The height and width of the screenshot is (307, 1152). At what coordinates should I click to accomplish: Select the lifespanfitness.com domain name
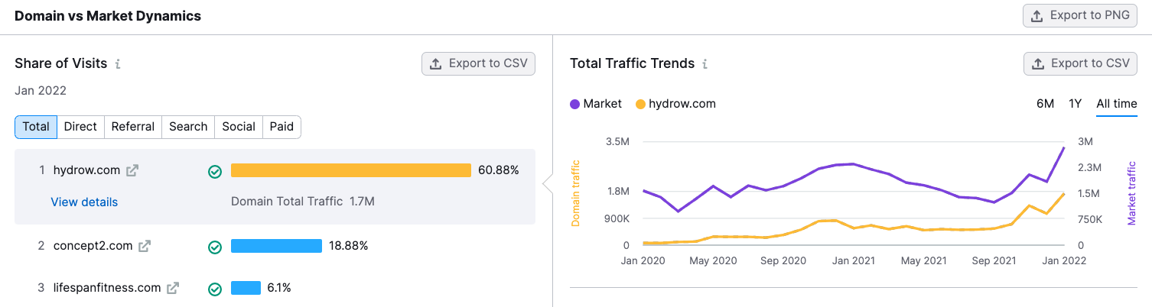(x=107, y=288)
